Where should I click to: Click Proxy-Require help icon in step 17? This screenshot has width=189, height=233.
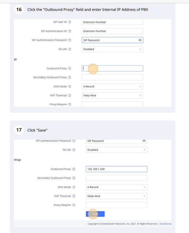point(74,205)
